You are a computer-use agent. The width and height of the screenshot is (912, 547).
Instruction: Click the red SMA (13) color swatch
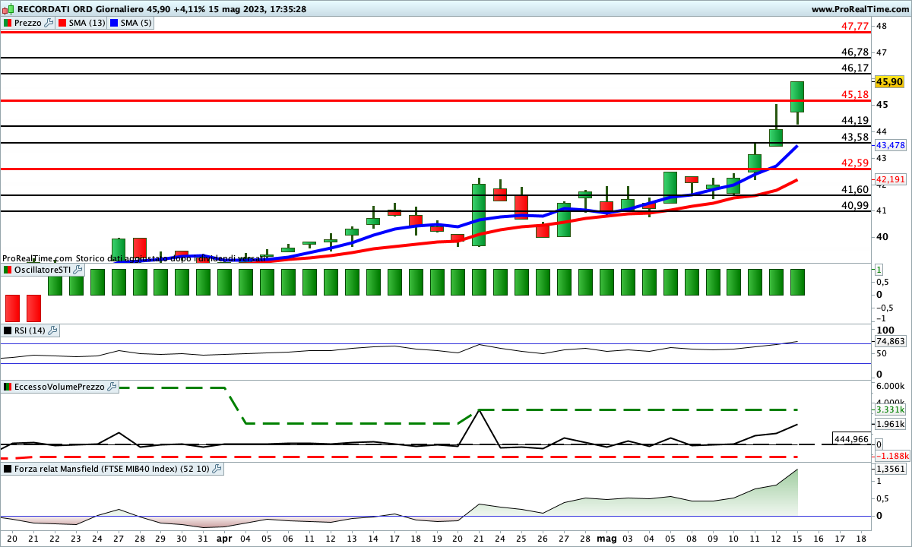62,23
